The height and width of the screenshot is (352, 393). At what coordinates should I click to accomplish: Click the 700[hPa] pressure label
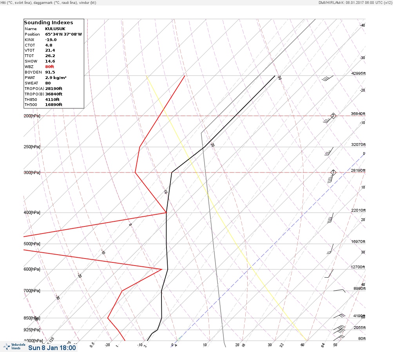(x=32, y=291)
